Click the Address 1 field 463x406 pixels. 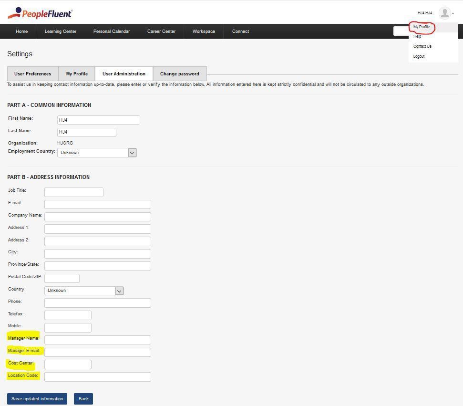coord(98,229)
